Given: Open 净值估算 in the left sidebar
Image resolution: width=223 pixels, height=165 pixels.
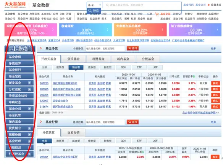Looking at the screenshot, I should [x=19, y=63].
